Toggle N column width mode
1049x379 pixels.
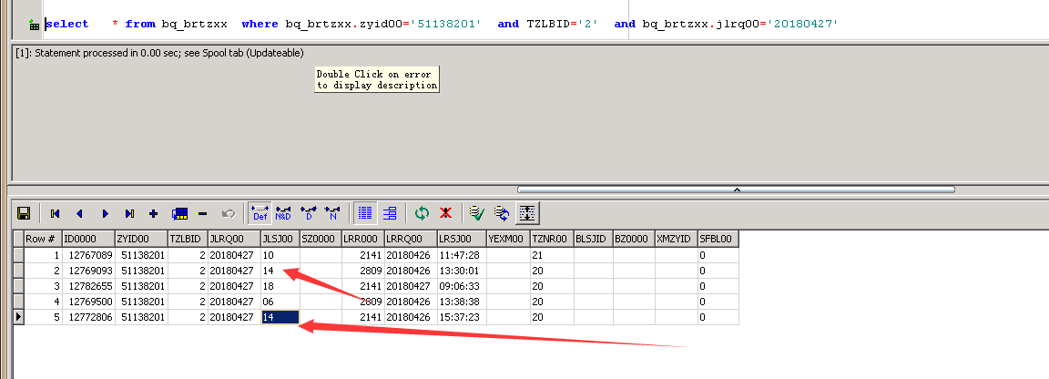331,213
